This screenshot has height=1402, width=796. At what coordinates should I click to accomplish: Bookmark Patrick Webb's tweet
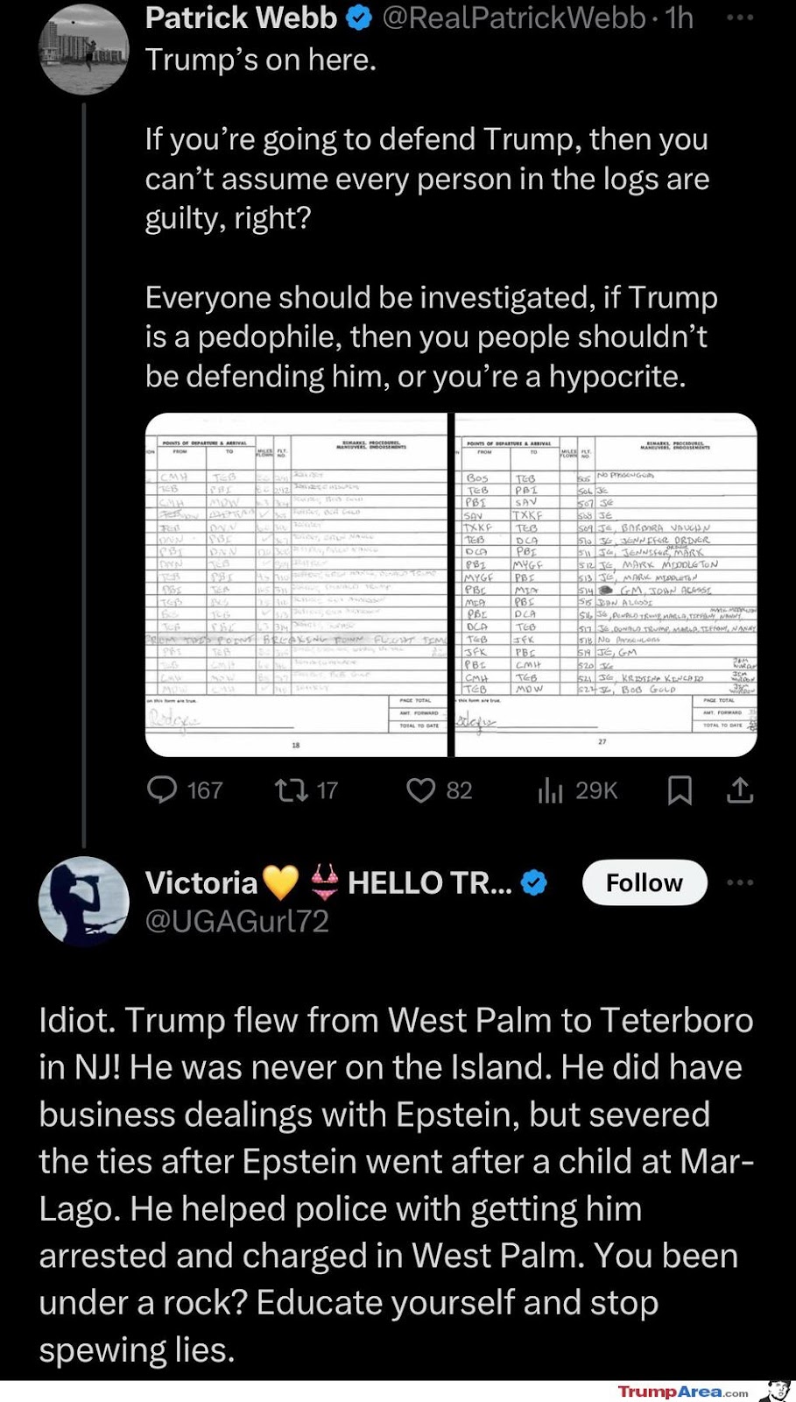click(680, 790)
